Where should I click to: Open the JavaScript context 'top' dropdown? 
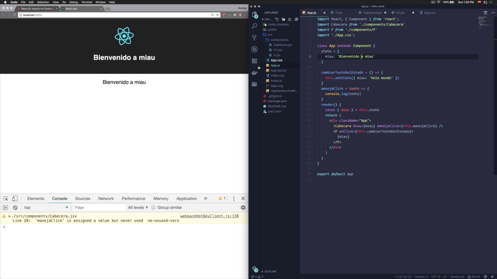46,207
